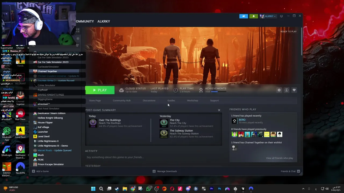Screen dimensions: 344x193
Task: Open BERO friend profile link
Action: 242,120
